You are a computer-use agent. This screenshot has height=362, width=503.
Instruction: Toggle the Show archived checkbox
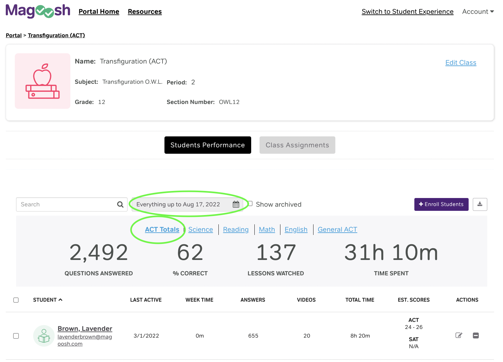coord(250,204)
